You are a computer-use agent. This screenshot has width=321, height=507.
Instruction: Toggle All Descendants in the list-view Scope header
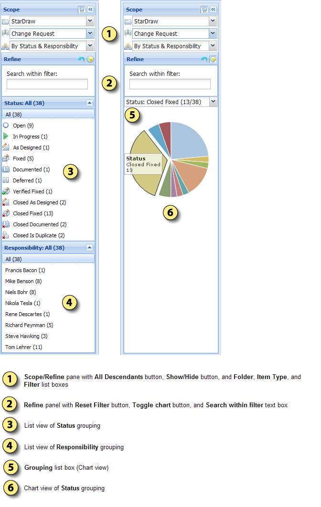click(x=82, y=9)
